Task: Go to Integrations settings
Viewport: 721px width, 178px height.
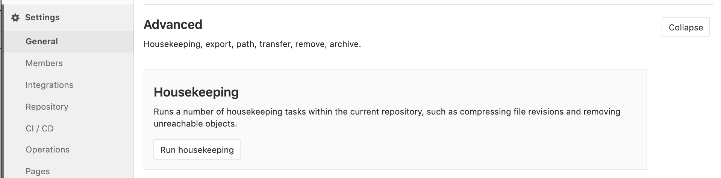Action: tap(49, 85)
